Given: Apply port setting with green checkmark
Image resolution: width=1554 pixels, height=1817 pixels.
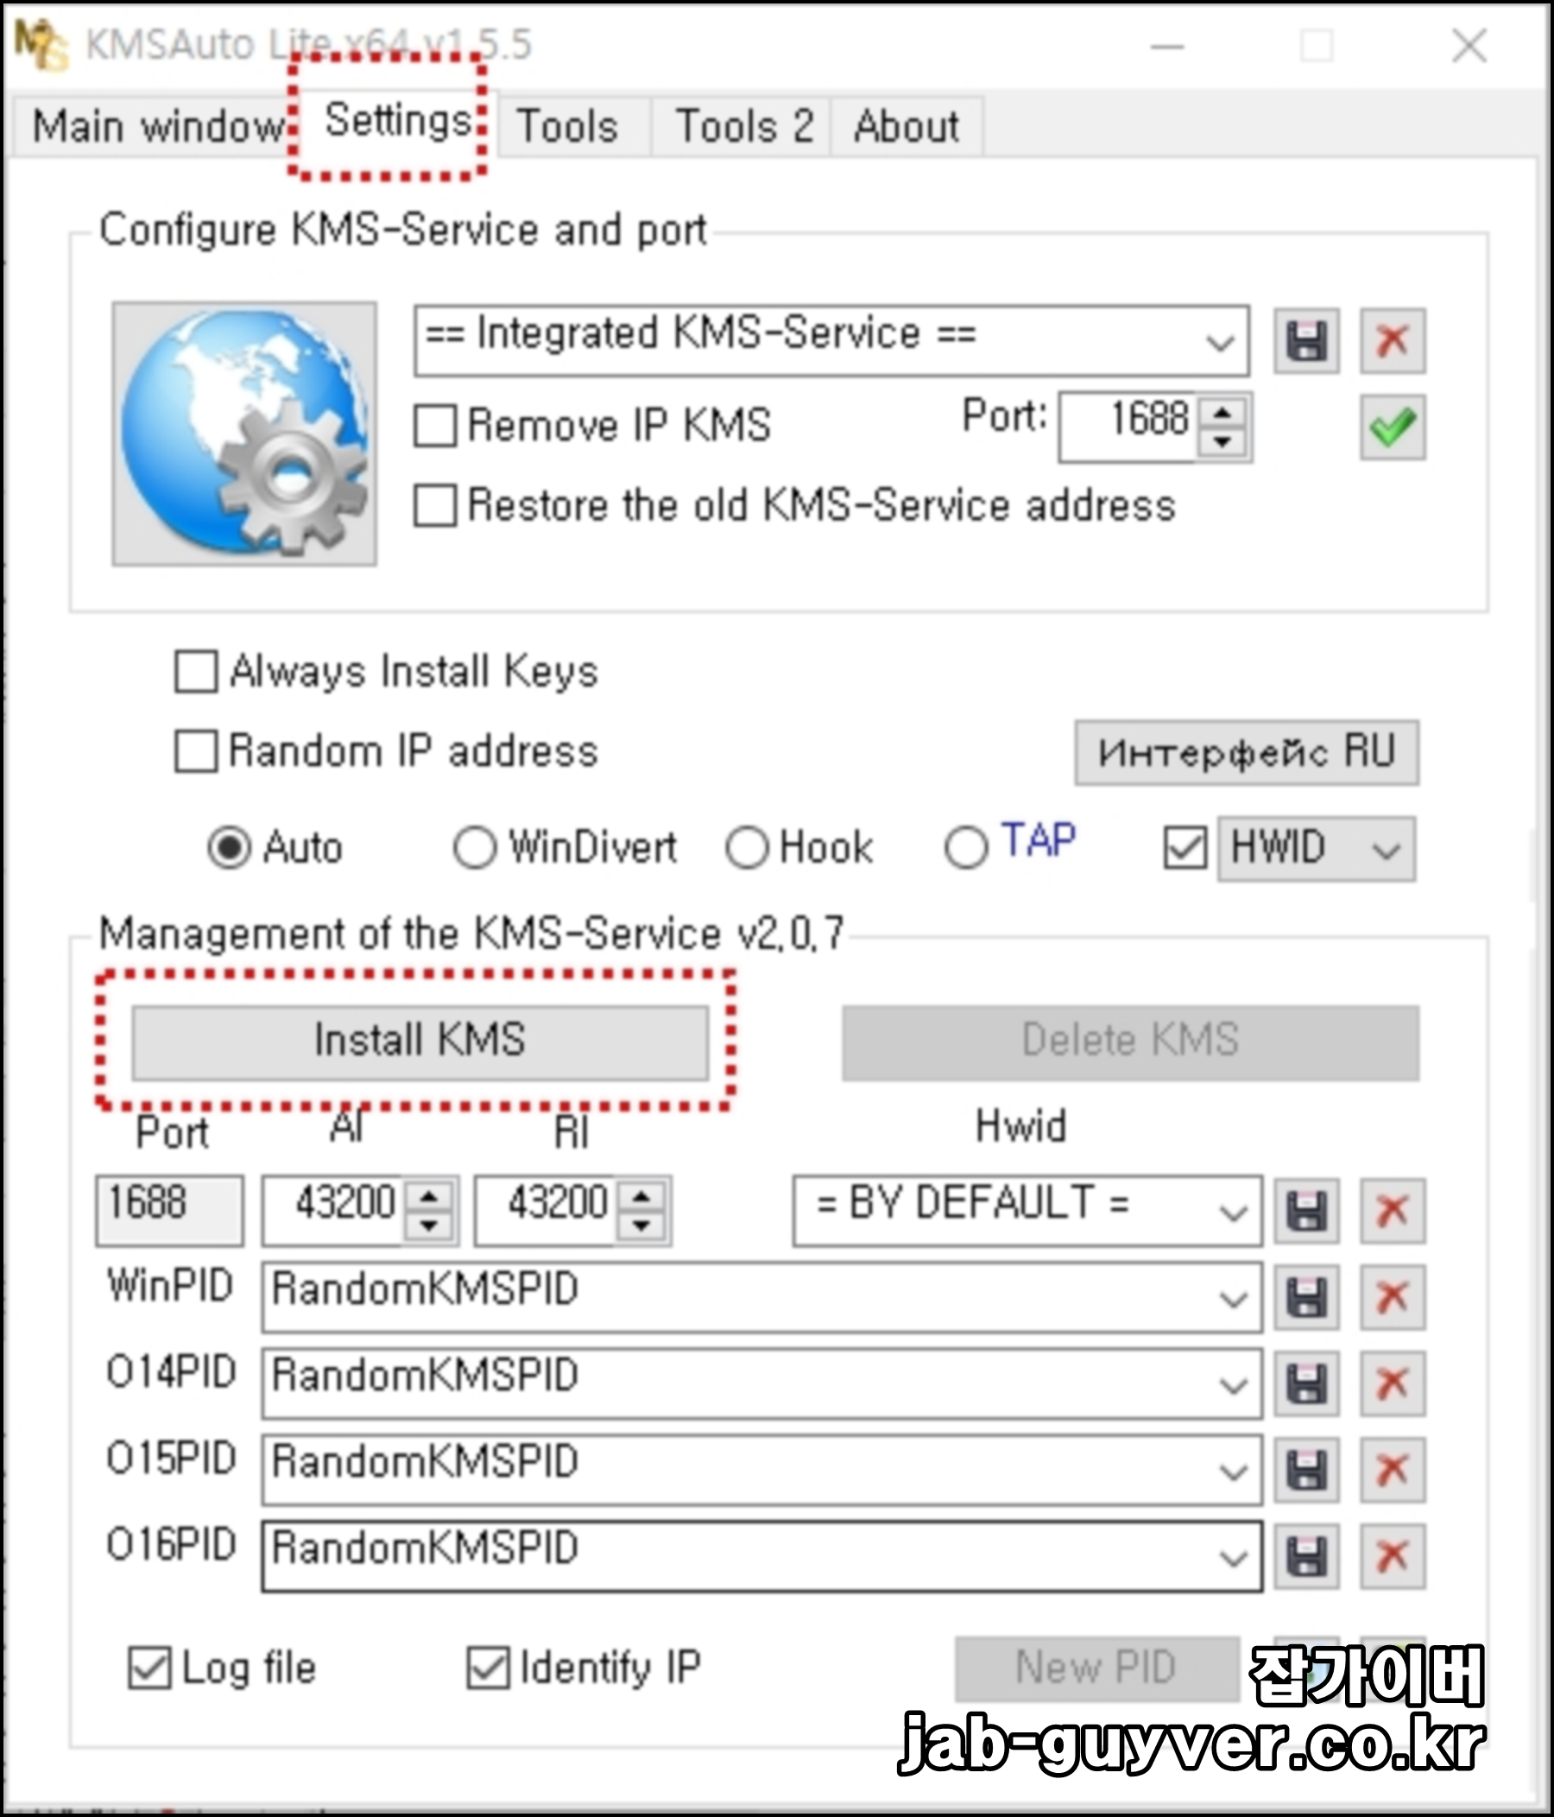Looking at the screenshot, I should 1393,427.
